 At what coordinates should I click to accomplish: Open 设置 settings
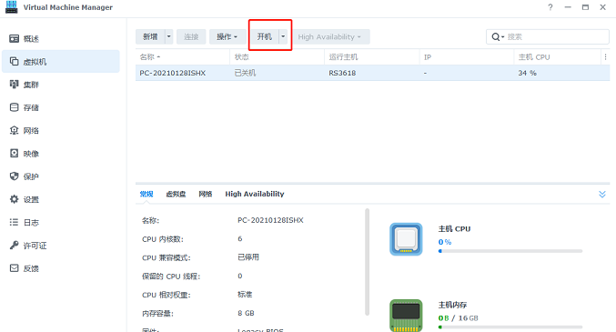point(61,199)
